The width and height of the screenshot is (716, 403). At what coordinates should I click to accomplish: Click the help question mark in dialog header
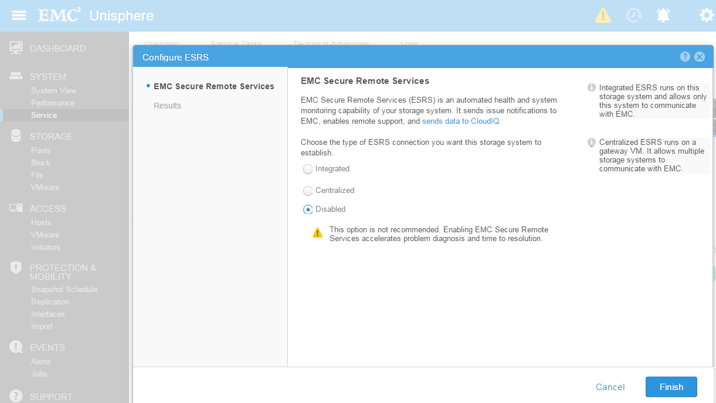[685, 57]
